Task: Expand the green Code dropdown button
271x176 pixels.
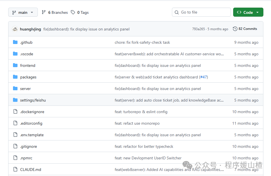Action: (248, 12)
